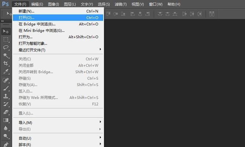245x147 pixels.
Task: Open the 编辑(E) menu
Action: click(37, 4)
